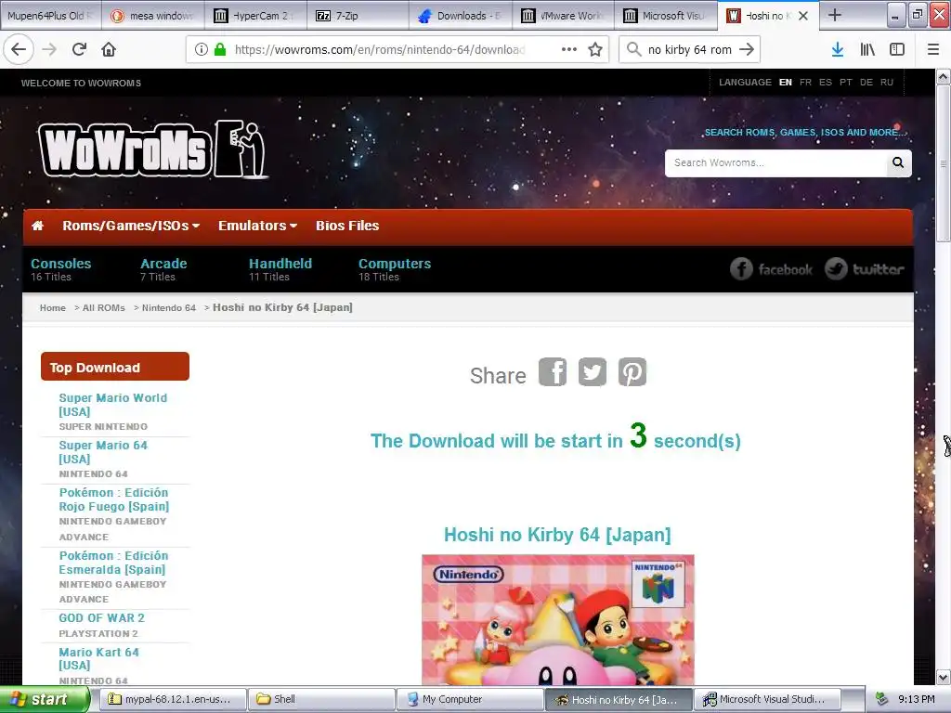Click Home breadcrumb link
The width and height of the screenshot is (951, 713).
click(53, 308)
